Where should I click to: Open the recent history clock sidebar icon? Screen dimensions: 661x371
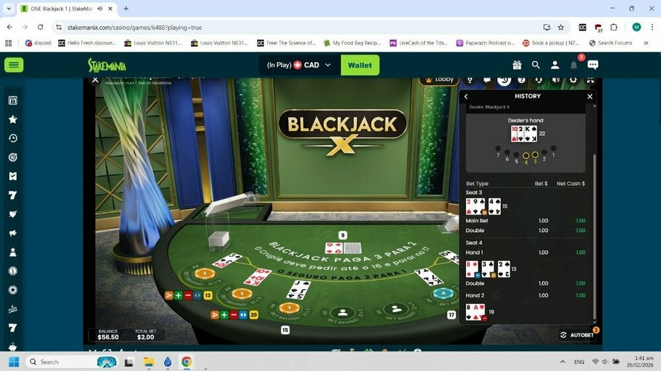(x=13, y=138)
